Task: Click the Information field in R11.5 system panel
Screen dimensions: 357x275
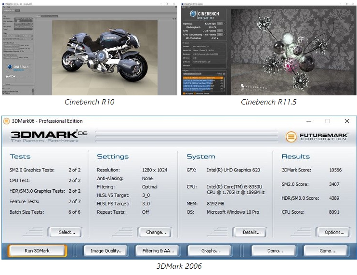Action: point(209,65)
